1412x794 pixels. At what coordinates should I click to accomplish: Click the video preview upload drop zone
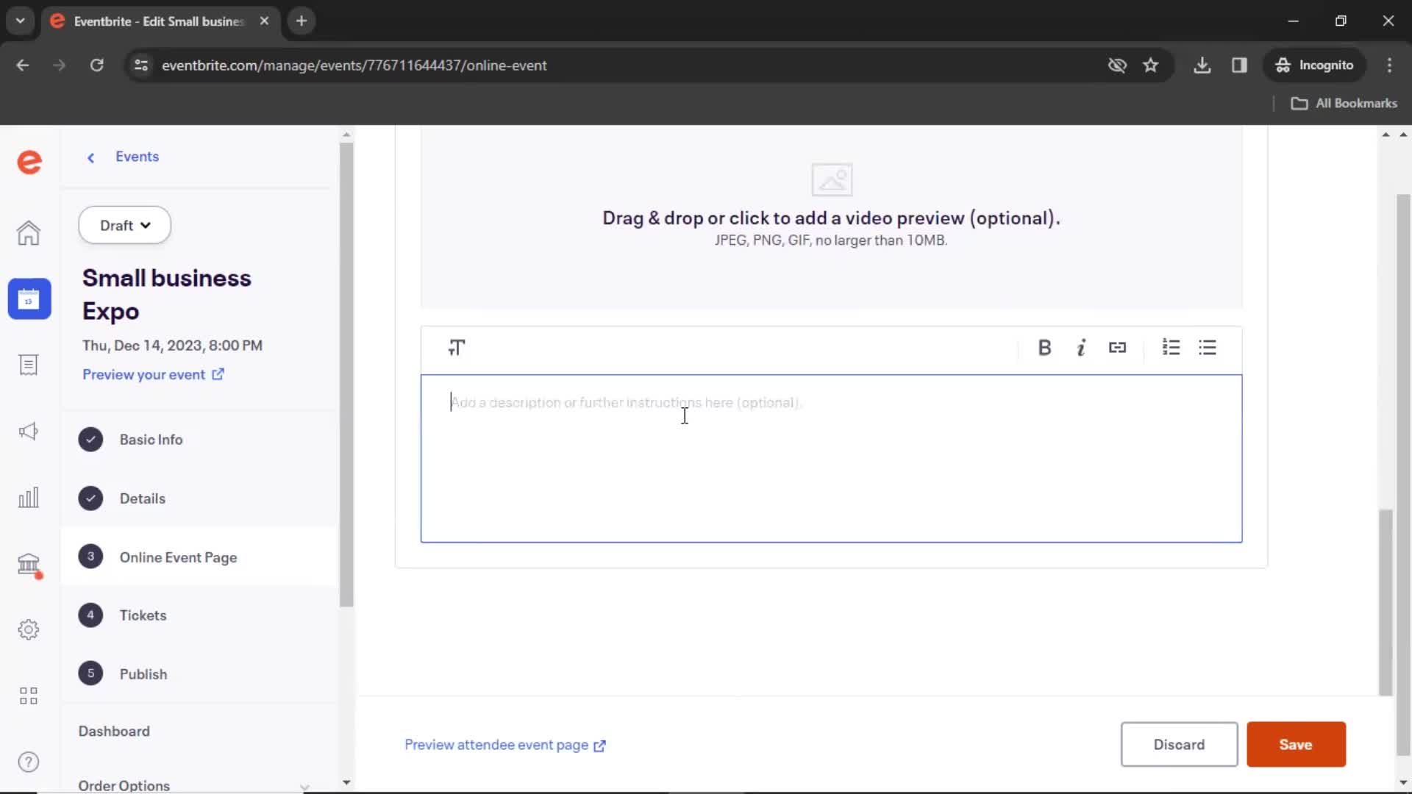point(831,217)
